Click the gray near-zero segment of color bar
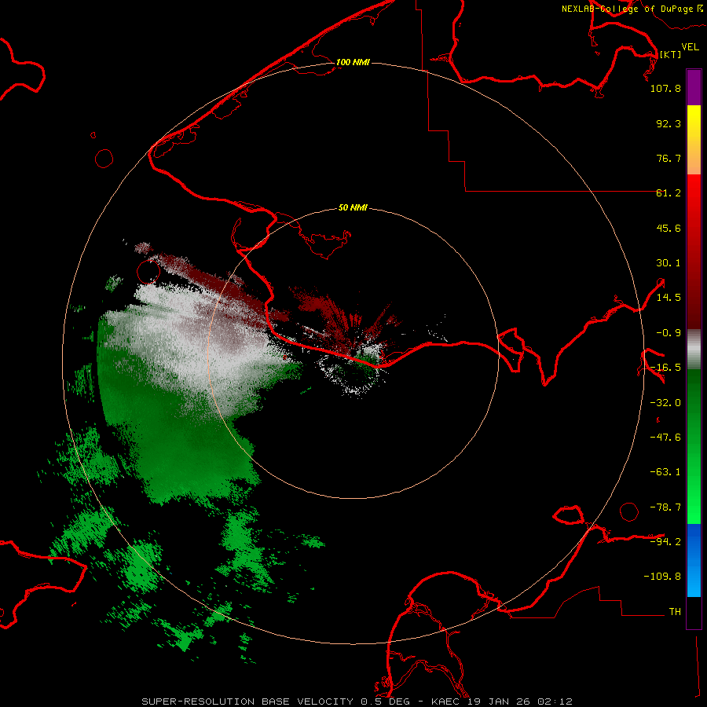The width and height of the screenshot is (707, 707). (694, 350)
